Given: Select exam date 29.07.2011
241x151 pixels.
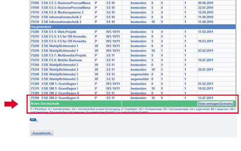Looking at the screenshot, I should (x=206, y=69).
